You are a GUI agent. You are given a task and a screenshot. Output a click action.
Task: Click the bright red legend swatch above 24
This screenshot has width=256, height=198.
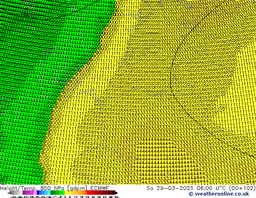click(88, 193)
